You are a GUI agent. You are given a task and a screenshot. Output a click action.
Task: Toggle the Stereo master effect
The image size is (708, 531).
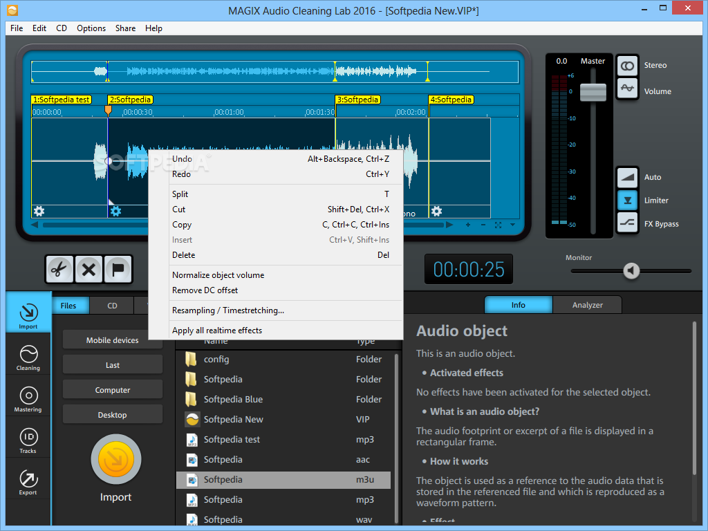(x=627, y=66)
